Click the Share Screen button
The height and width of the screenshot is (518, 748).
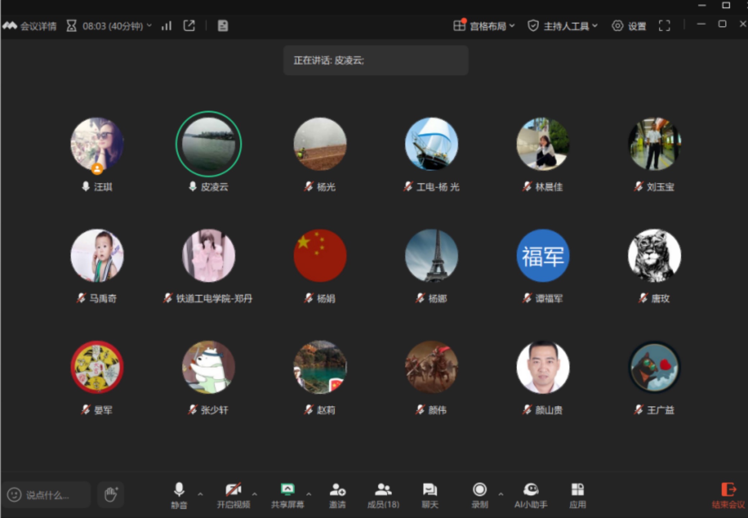coord(287,495)
